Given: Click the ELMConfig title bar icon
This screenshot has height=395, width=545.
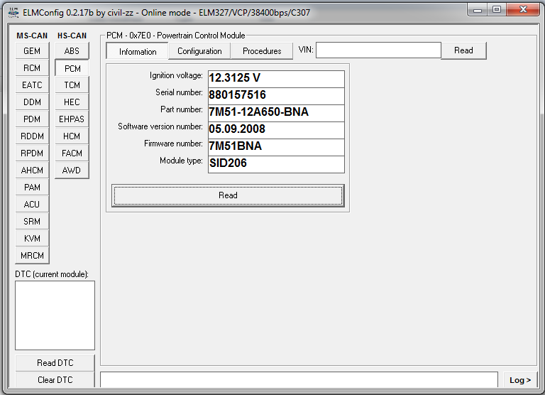Looking at the screenshot, I should coord(12,12).
